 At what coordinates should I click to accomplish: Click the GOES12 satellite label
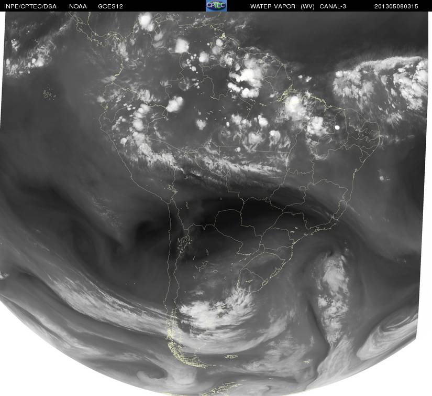[x=110, y=6]
